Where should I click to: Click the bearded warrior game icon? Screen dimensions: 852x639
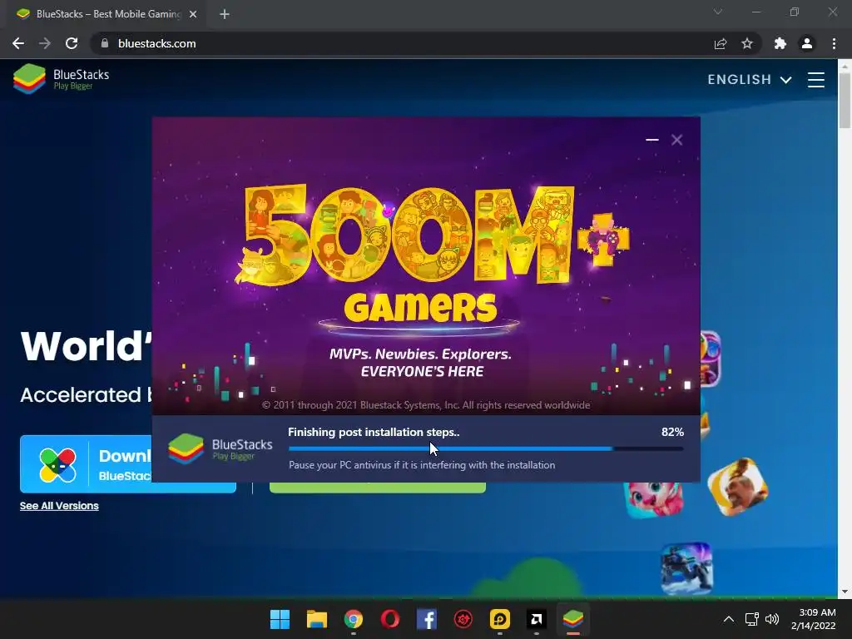pyautogui.click(x=738, y=487)
